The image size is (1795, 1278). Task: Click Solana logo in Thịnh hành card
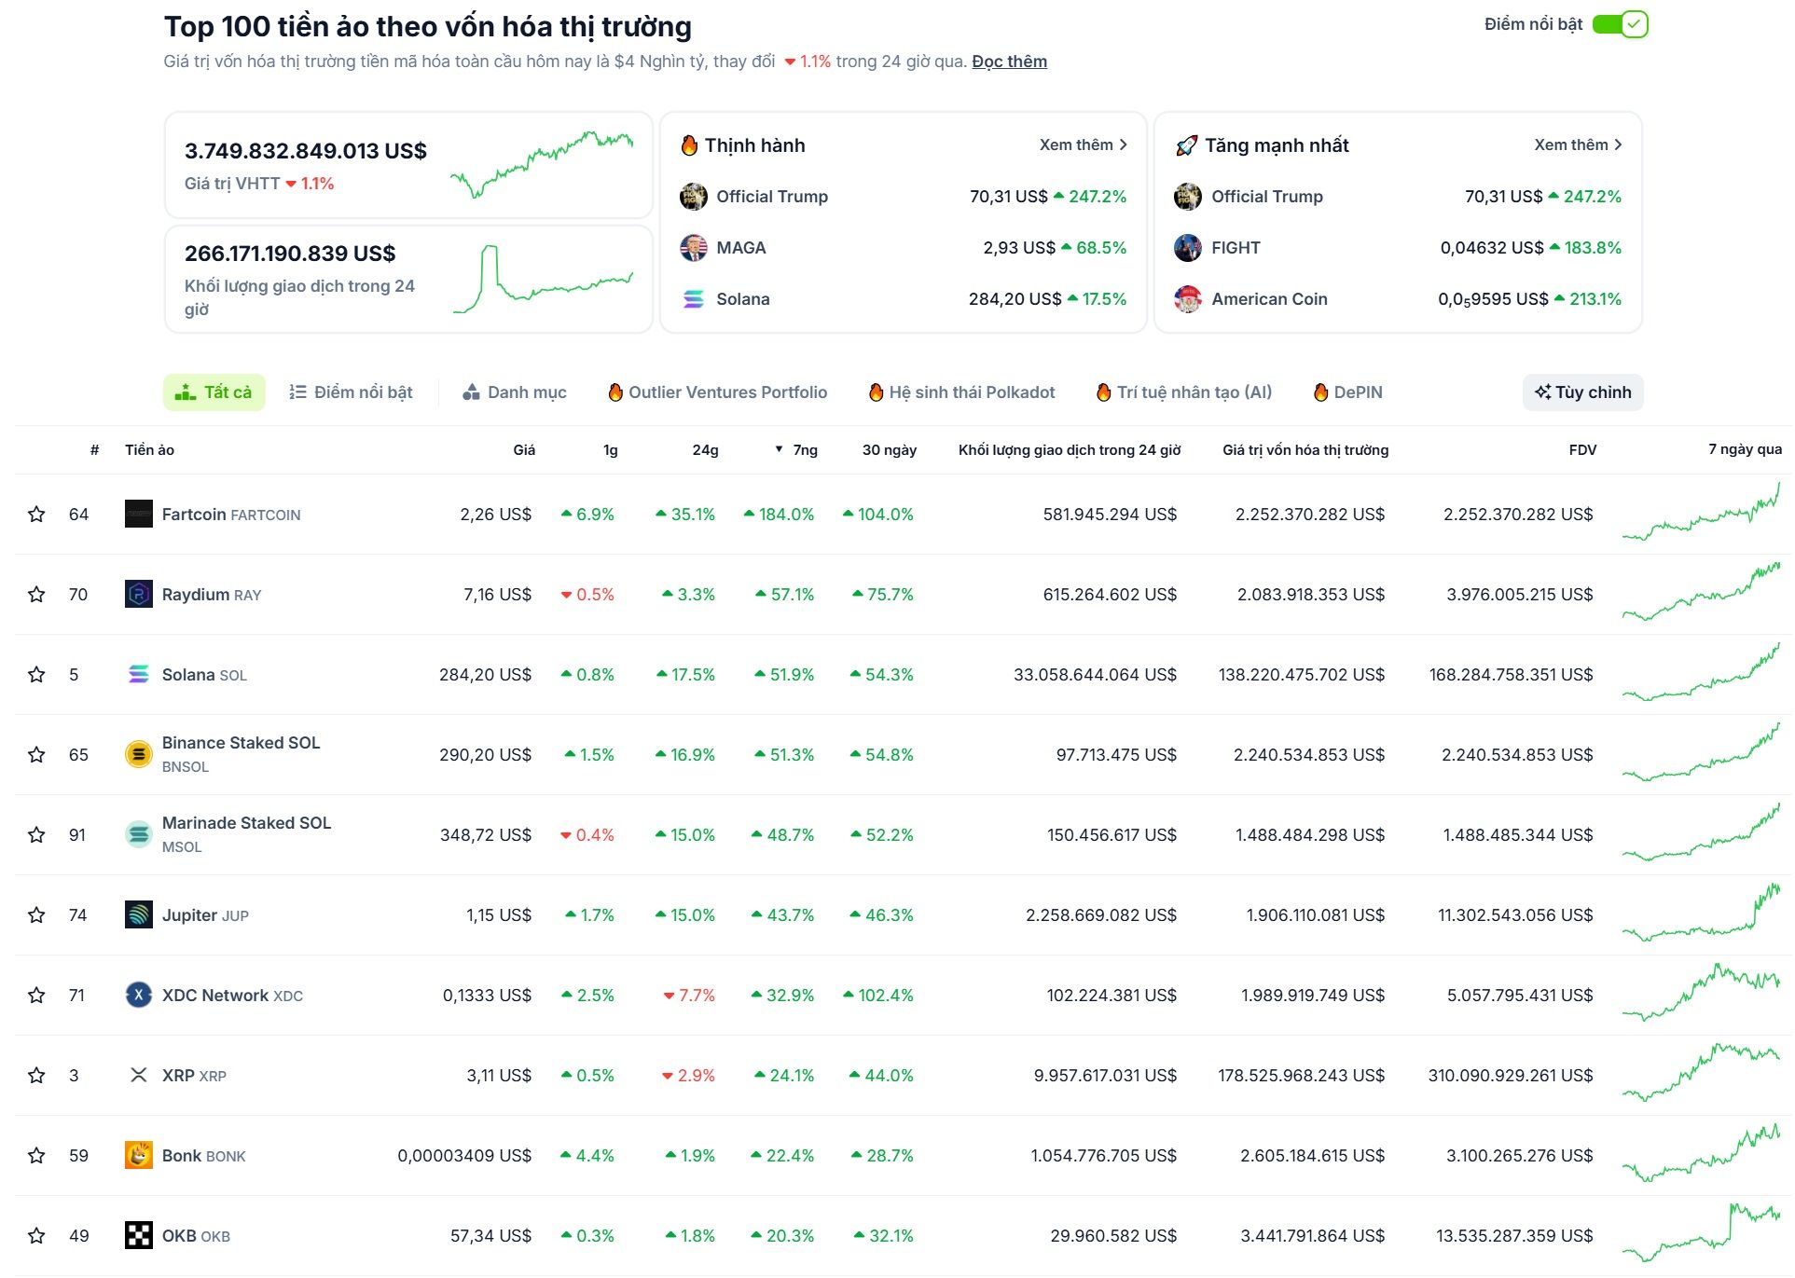694,299
